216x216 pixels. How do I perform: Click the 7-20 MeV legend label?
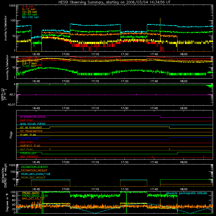click(x=29, y=66)
